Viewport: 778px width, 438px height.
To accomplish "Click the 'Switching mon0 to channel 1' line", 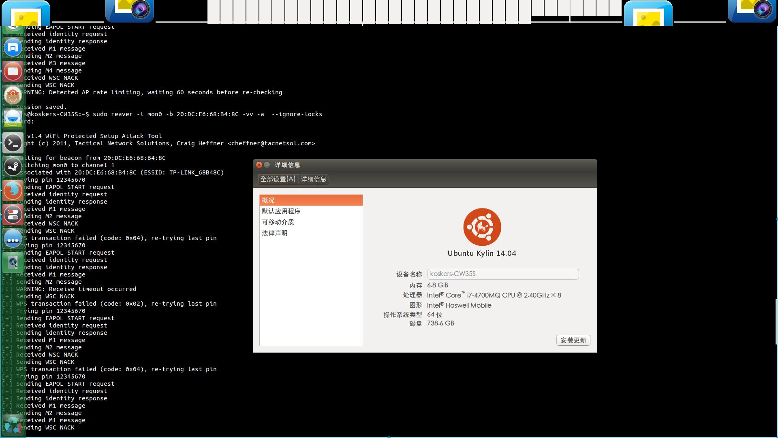I will point(58,166).
